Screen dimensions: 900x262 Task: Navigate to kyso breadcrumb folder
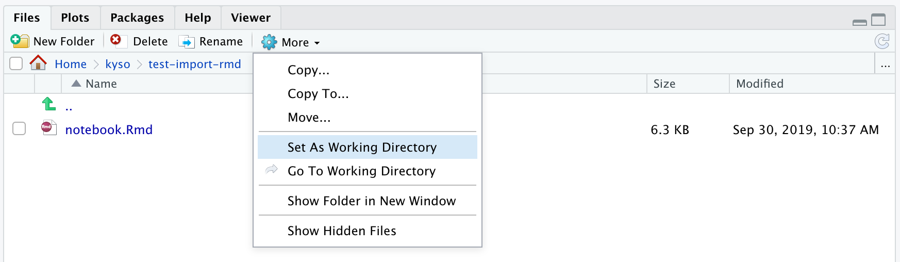pyautogui.click(x=118, y=64)
